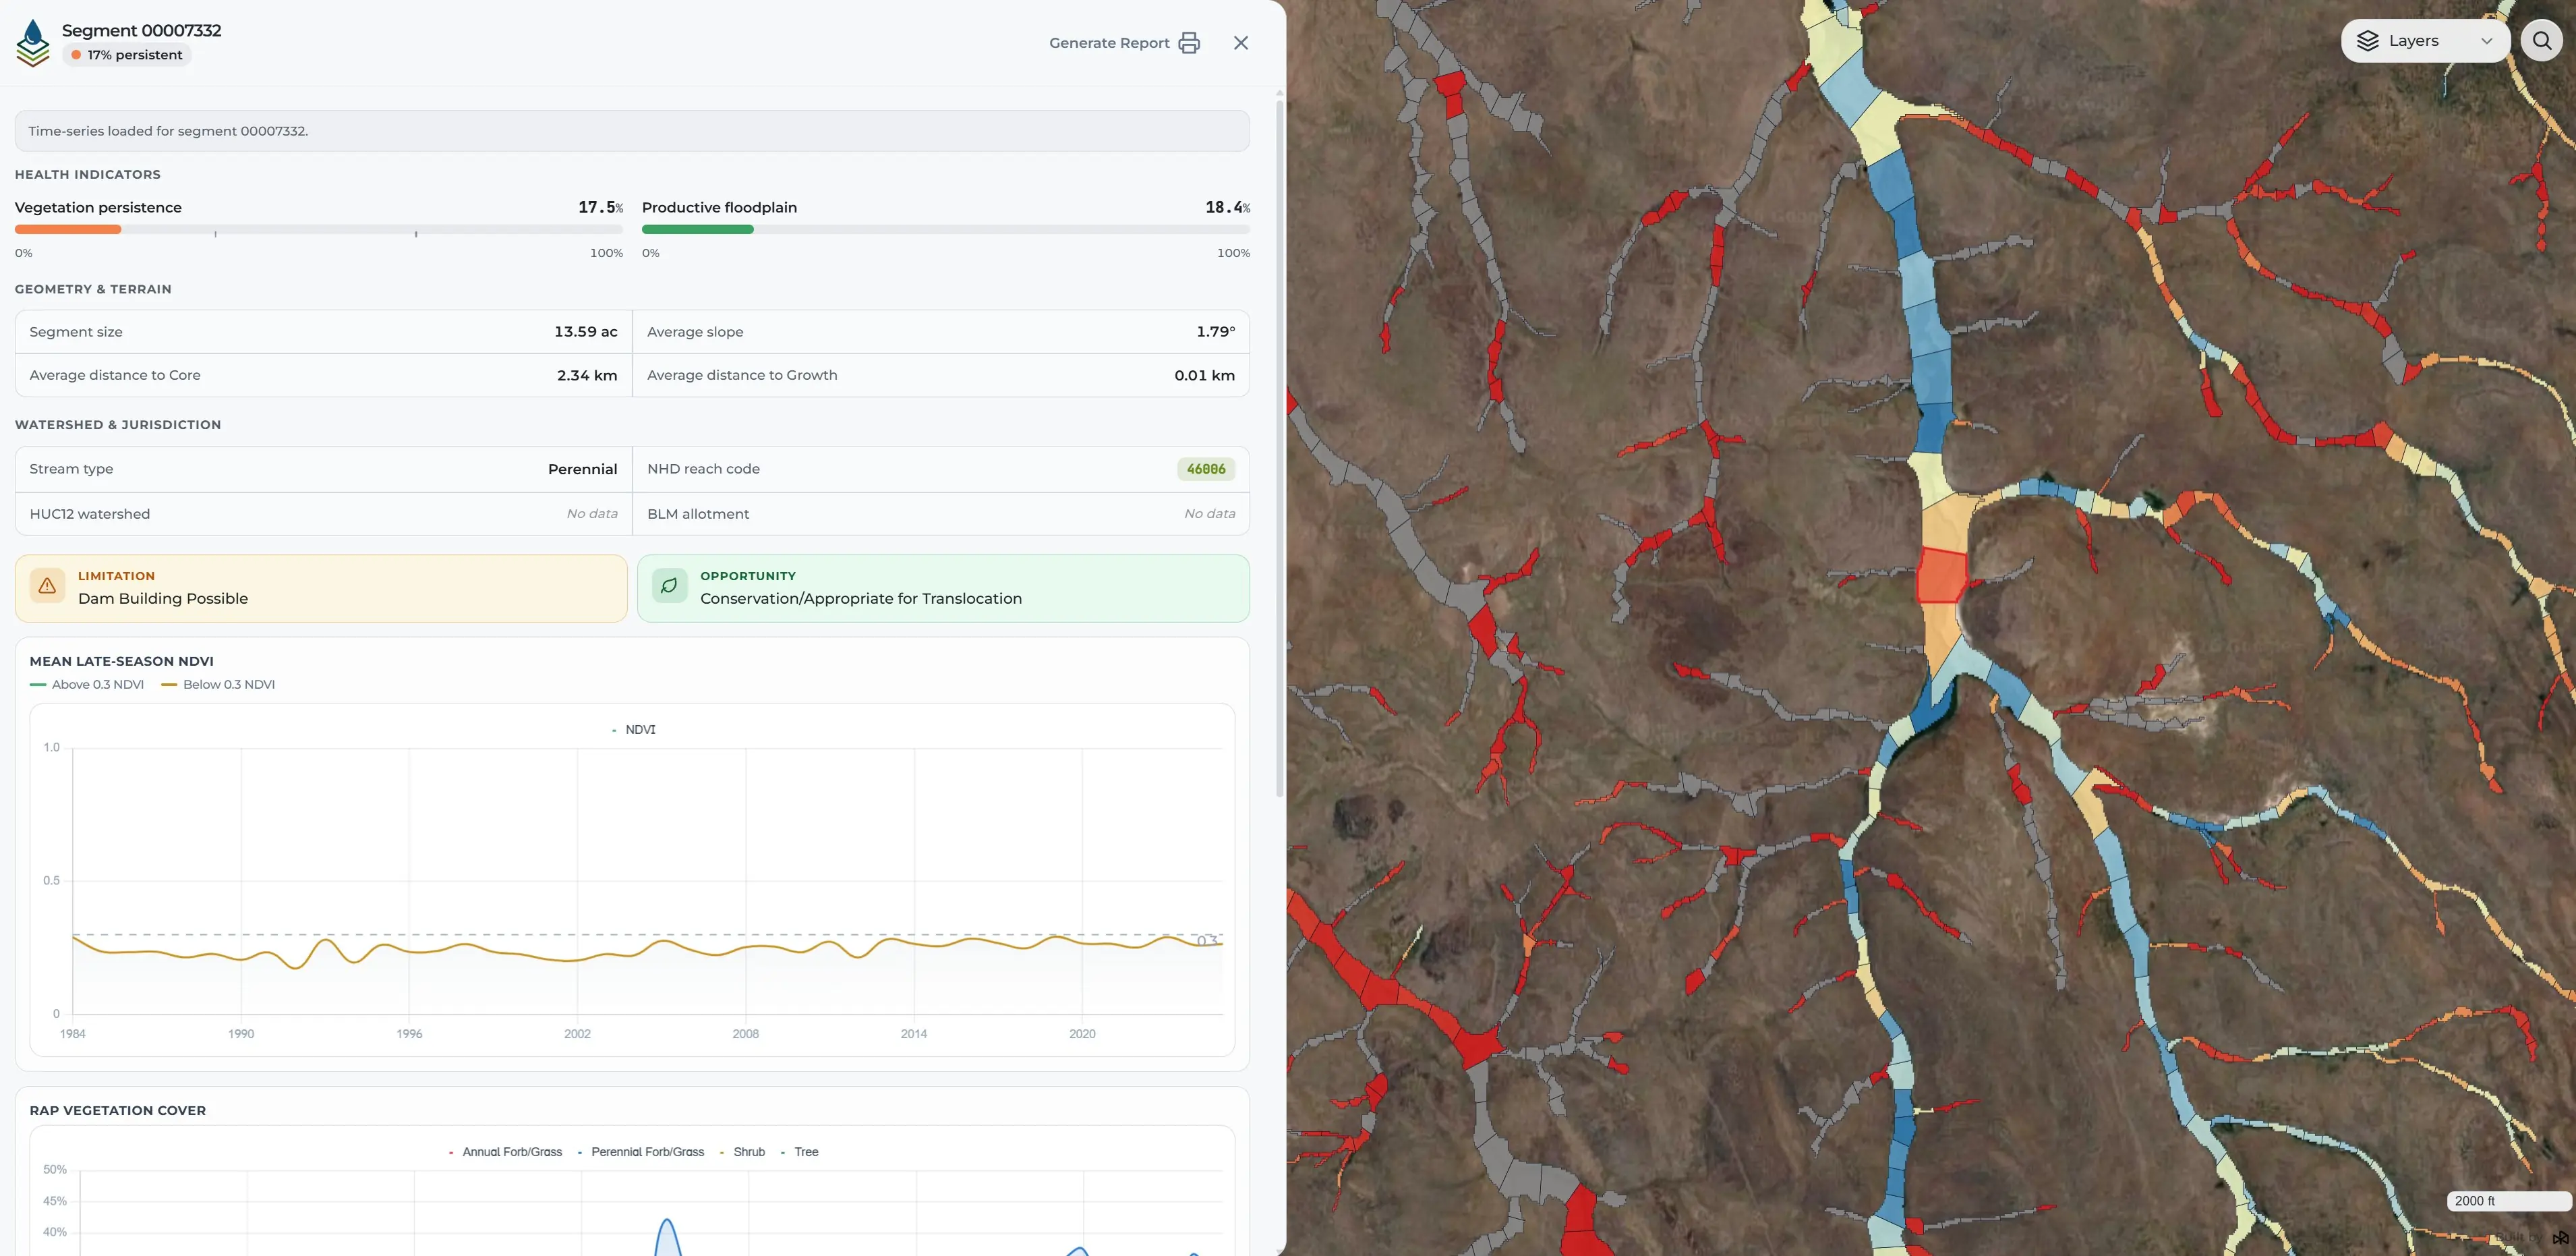Viewport: 2576px width, 1256px height.
Task: Click the WATERSHED & JURISDICTION section heading
Action: tap(118, 425)
